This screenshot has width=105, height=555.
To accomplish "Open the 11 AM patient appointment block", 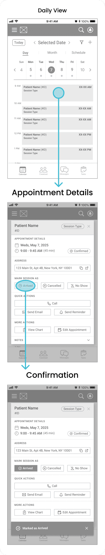I will coord(58,123).
